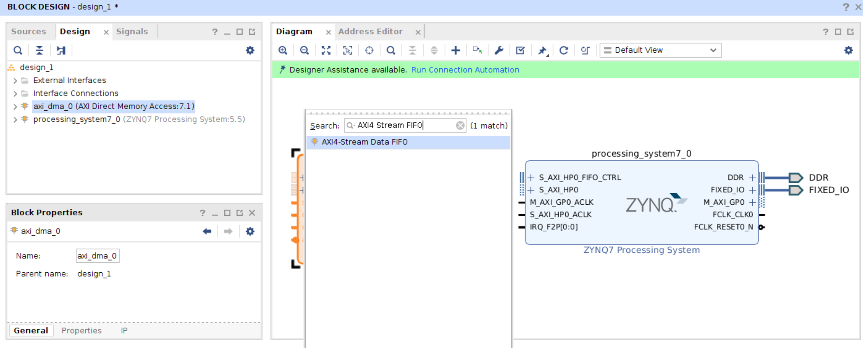Open Design panel settings gear
Viewport: 863px width, 348px height.
tap(250, 50)
